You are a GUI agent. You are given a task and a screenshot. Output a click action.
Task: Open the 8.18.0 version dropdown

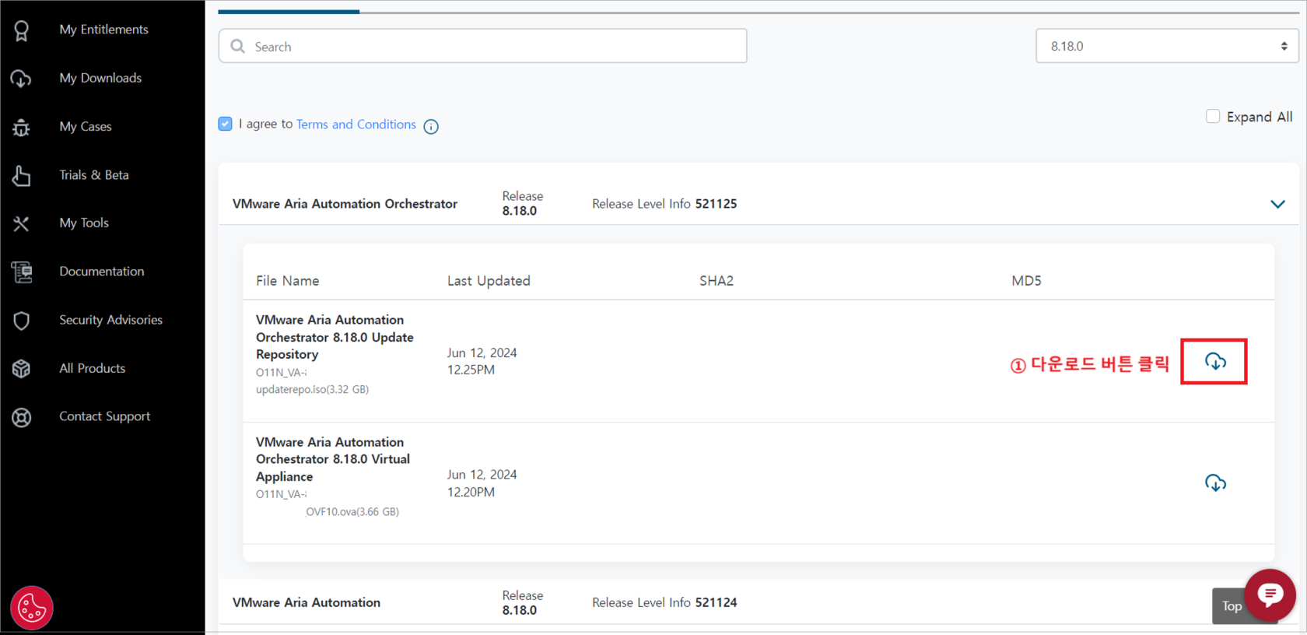pyautogui.click(x=1167, y=47)
